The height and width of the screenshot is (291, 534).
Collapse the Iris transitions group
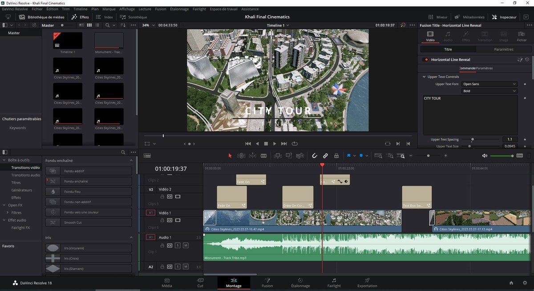[131, 238]
